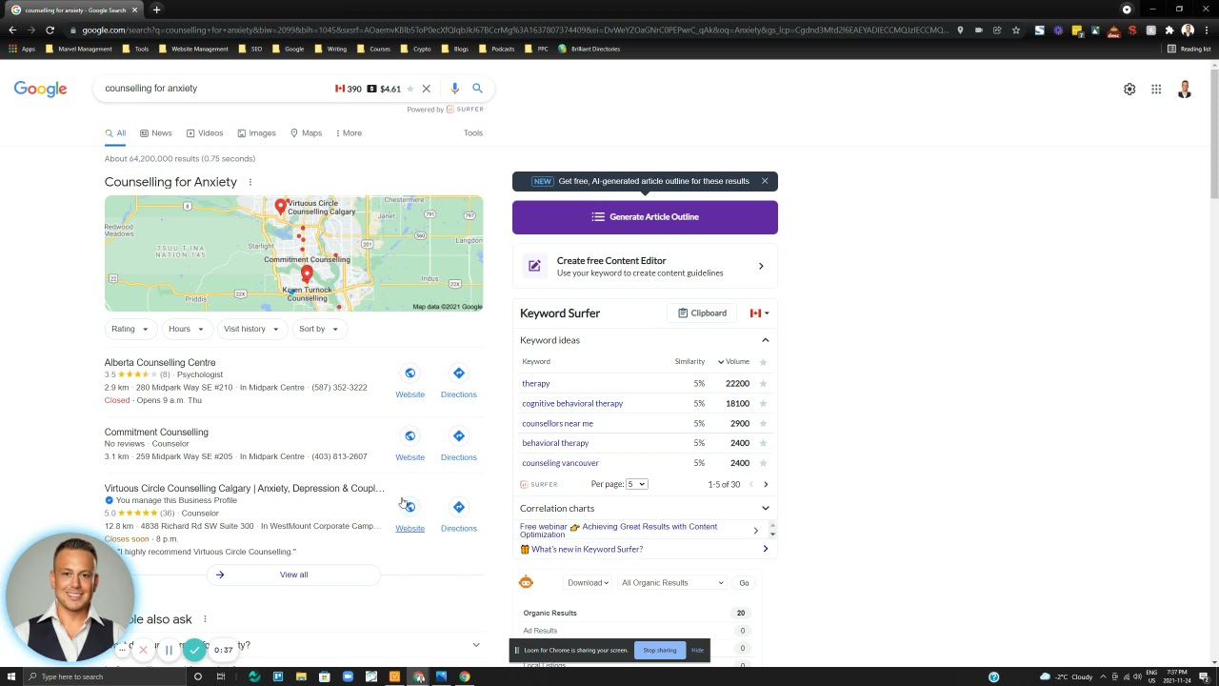Pause the Loom recording

pos(169,651)
